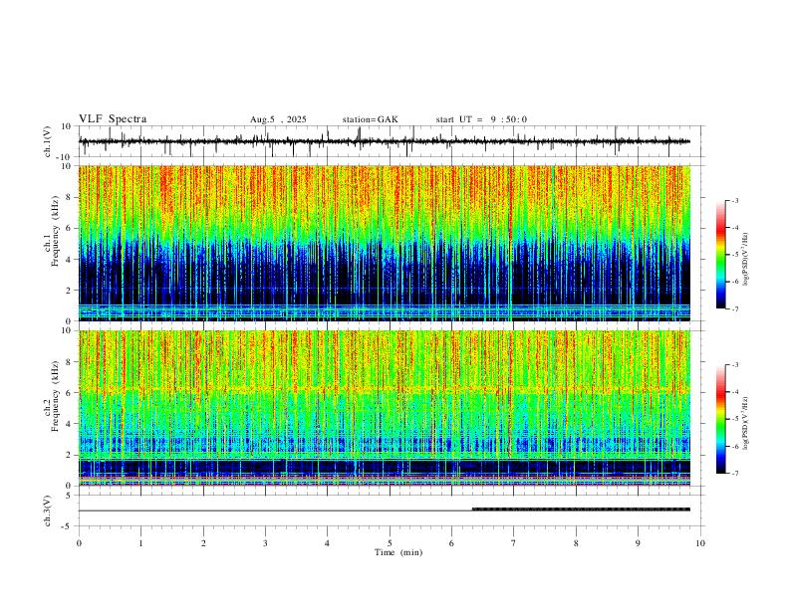The height and width of the screenshot is (609, 789).
Task: Click the "8" kHz tick on ch.1 spectrogram
Action: 70,197
